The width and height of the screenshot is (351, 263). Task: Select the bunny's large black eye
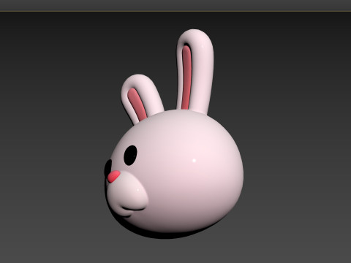point(130,156)
